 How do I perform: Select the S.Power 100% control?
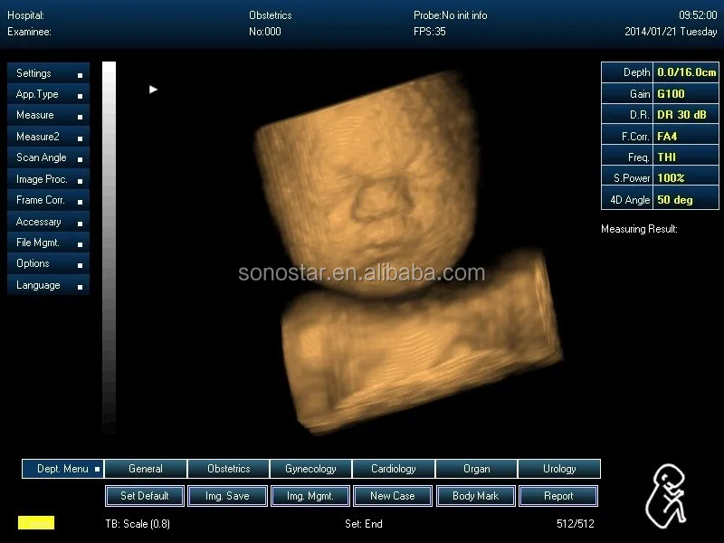[659, 178]
